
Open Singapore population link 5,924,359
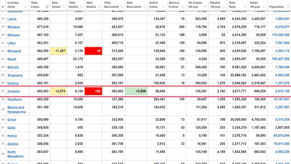coord(282,75)
